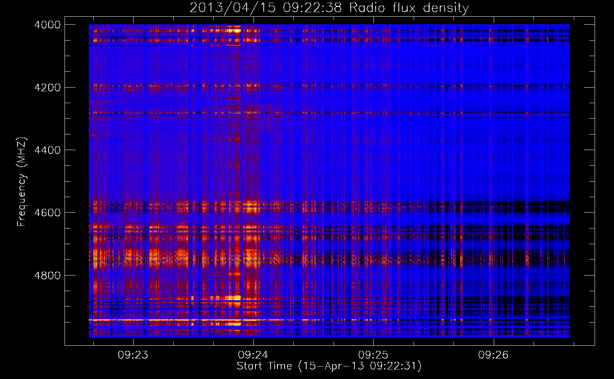The image size is (614, 379).
Task: Click the 09:26 time axis label
Action: (493, 355)
